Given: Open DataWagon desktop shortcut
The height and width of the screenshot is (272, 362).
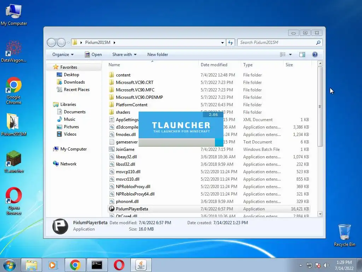Looking at the screenshot, I should [14, 51].
